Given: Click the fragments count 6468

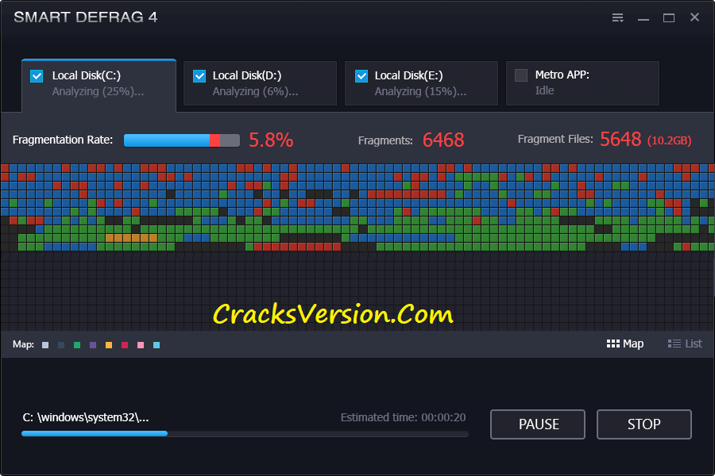Looking at the screenshot, I should point(443,140).
